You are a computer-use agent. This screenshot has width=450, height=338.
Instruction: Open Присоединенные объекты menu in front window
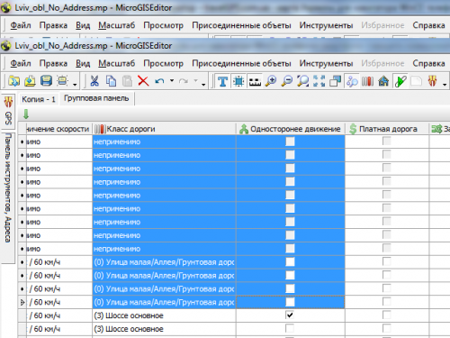(x=241, y=63)
